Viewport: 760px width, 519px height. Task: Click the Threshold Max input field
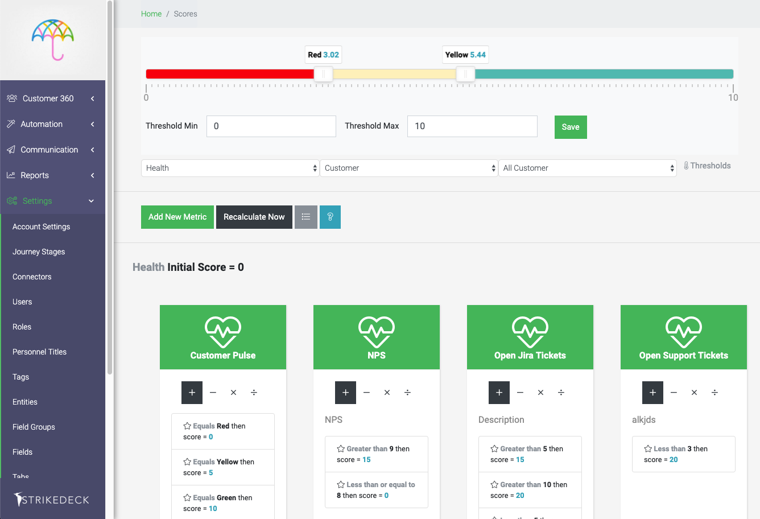coord(472,126)
